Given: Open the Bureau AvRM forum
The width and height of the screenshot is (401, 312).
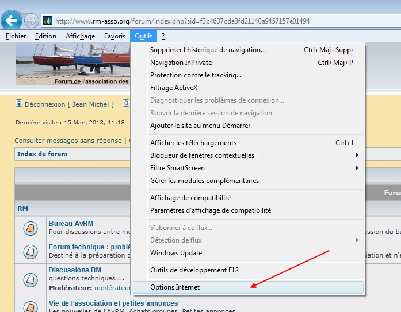Looking at the screenshot, I should [71, 224].
